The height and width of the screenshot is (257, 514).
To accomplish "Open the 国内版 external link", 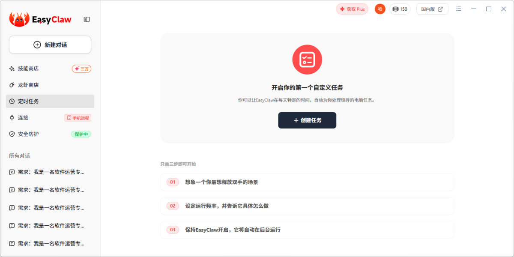I will tap(432, 9).
